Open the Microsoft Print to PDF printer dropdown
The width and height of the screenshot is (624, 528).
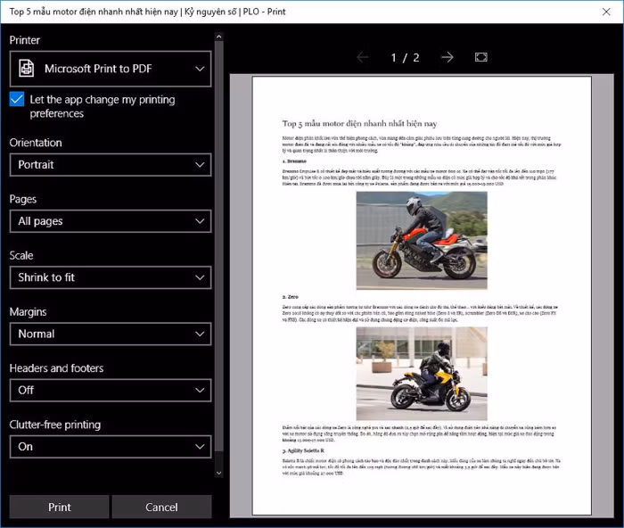point(111,69)
